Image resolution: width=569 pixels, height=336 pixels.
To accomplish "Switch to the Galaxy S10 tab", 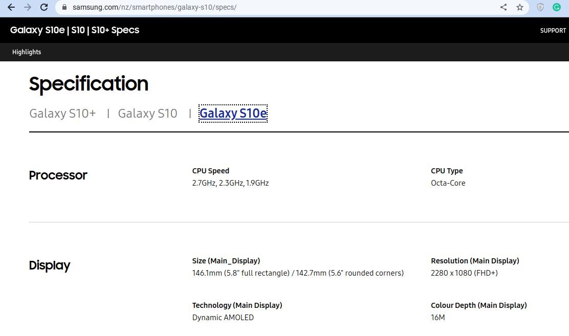I will [147, 114].
